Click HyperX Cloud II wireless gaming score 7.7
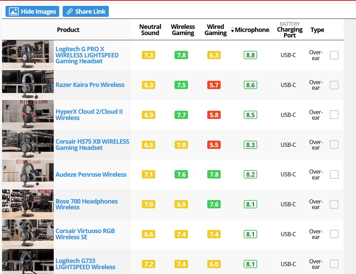The height and width of the screenshot is (274, 356). coord(181,115)
